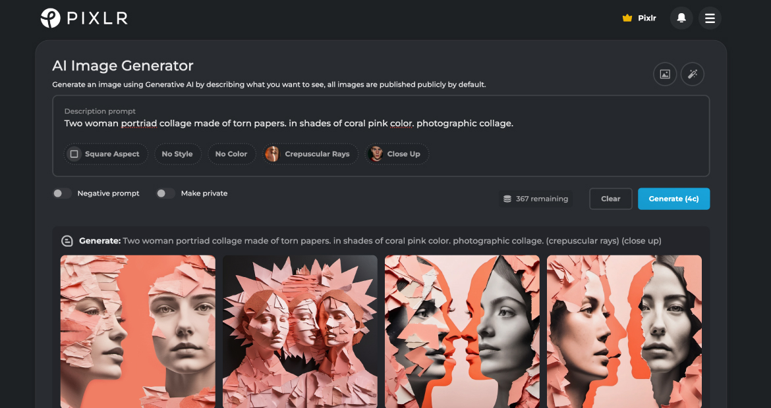
Task: Click the magic wand icon in the header
Action: click(x=692, y=74)
